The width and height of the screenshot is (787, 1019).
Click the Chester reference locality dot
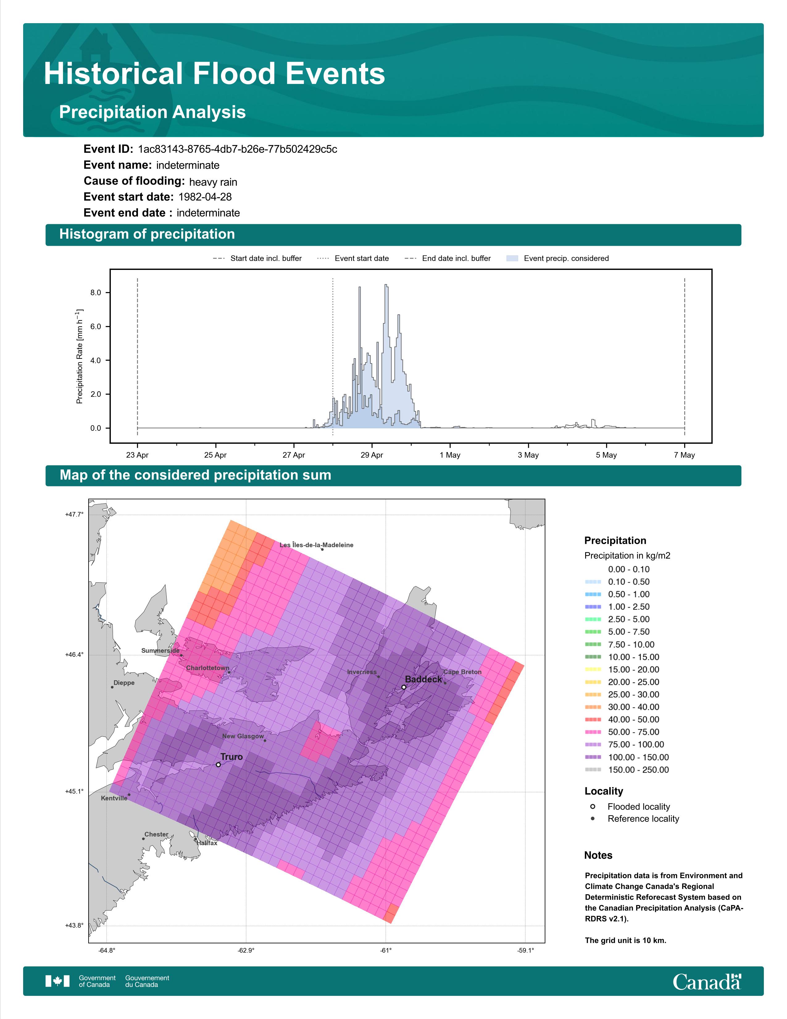pyautogui.click(x=143, y=839)
